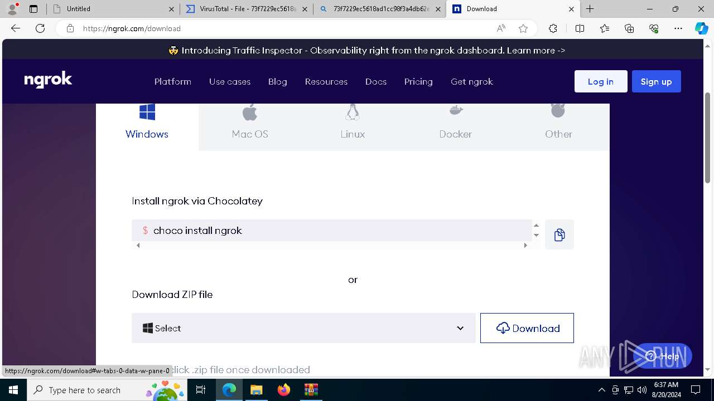Open Browser essentials heart icon
This screenshot has width=714, height=401.
(654, 28)
